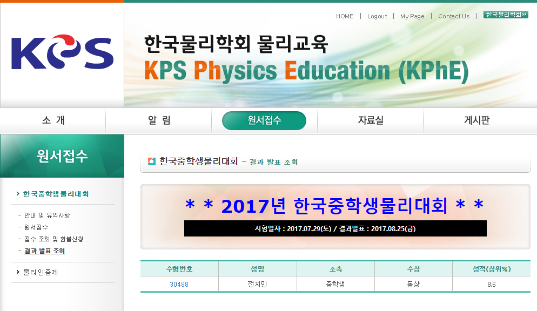Select 결과 발표 조회 sidebar item

coord(44,251)
